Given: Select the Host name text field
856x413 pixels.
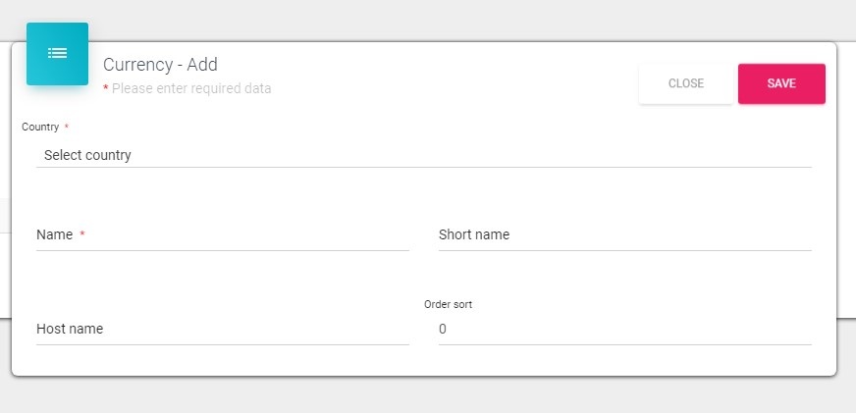Looking at the screenshot, I should tap(222, 330).
